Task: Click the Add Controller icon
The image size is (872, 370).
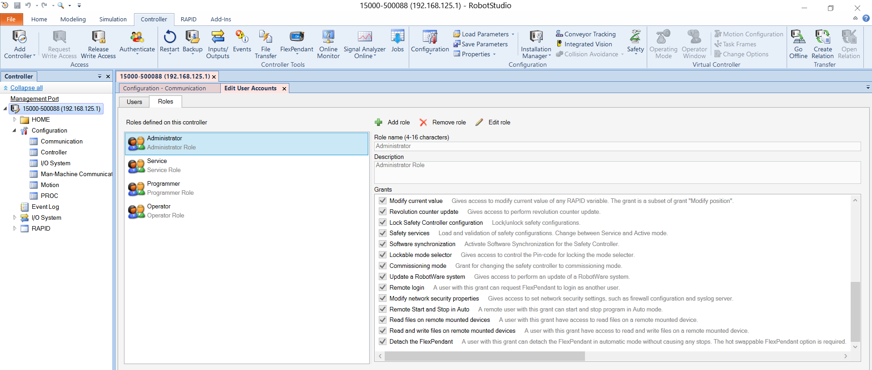Action: pos(20,36)
